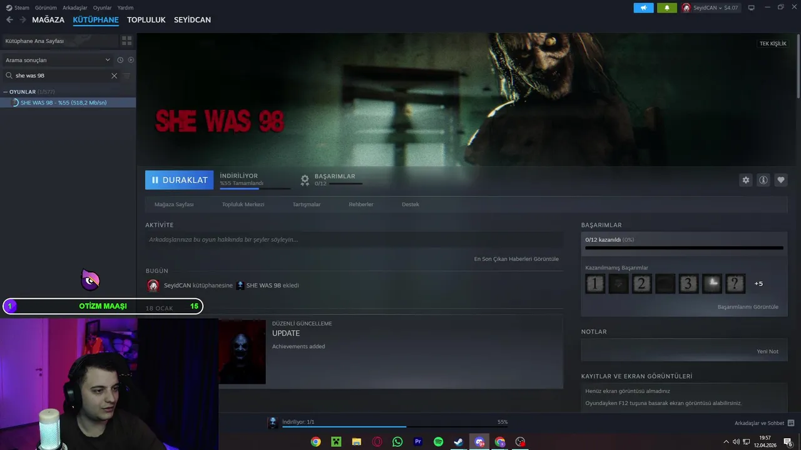Open the Destek link

pyautogui.click(x=411, y=204)
